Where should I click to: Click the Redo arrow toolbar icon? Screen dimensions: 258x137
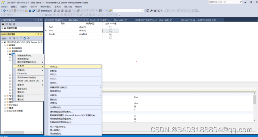pos(93,11)
